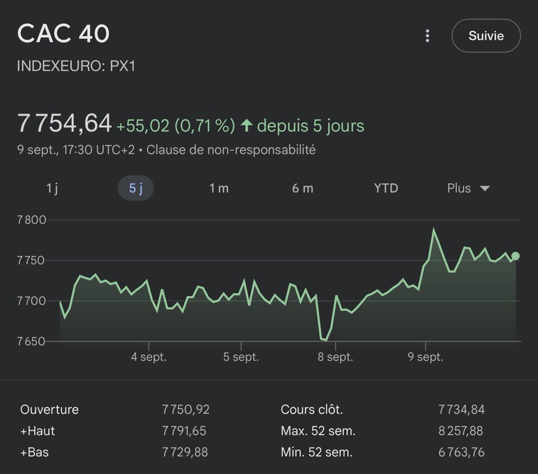Click the Suivie follow button

pos(486,36)
